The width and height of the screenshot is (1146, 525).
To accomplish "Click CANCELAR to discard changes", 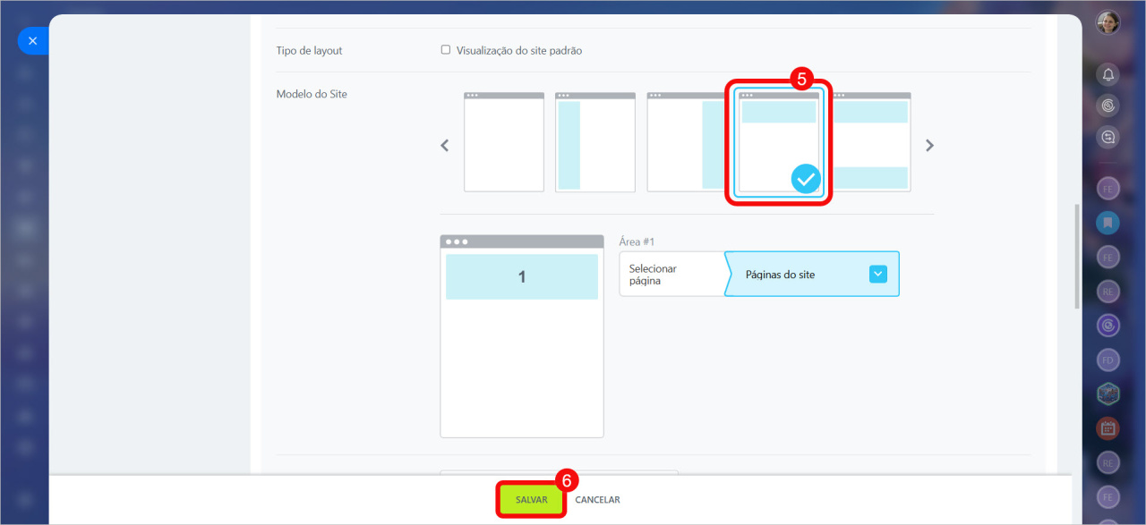I will [597, 500].
